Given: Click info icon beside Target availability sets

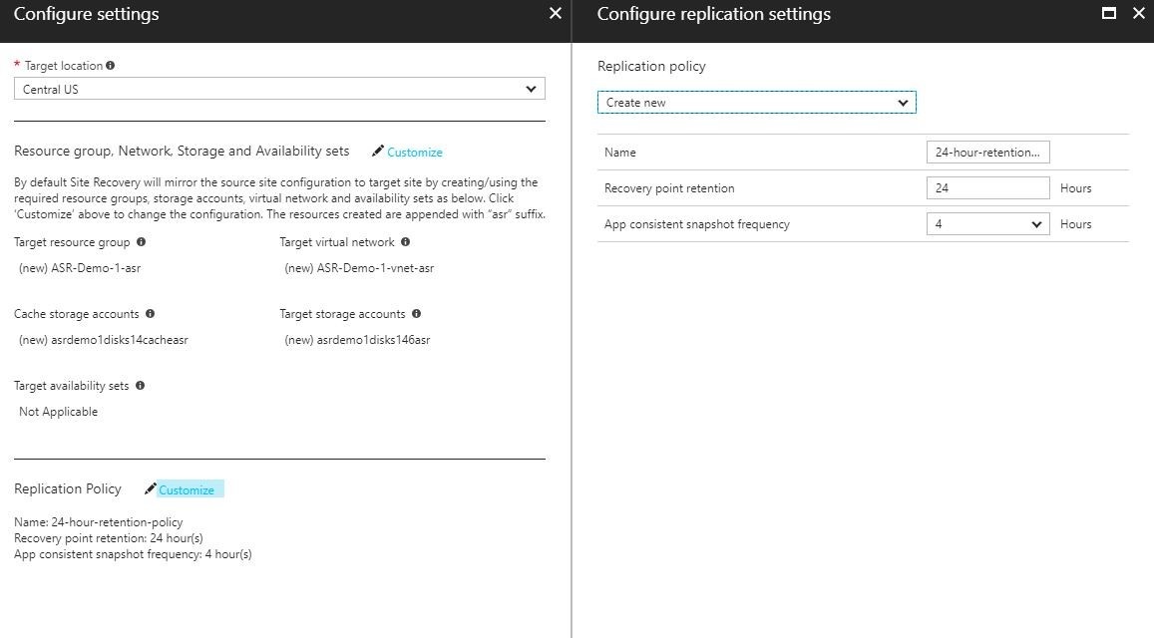Looking at the screenshot, I should tap(140, 386).
